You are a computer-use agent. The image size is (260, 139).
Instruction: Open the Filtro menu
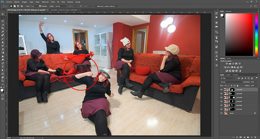(x=53, y=2)
